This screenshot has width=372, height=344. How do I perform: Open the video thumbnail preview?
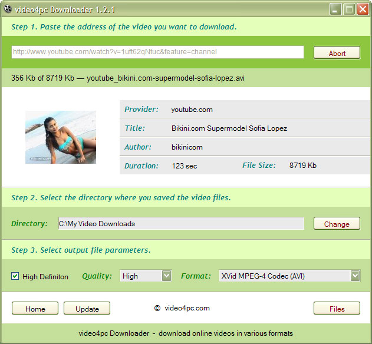coord(61,137)
